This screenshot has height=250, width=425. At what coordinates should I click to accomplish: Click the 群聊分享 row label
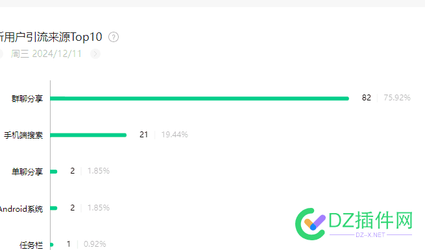click(27, 98)
